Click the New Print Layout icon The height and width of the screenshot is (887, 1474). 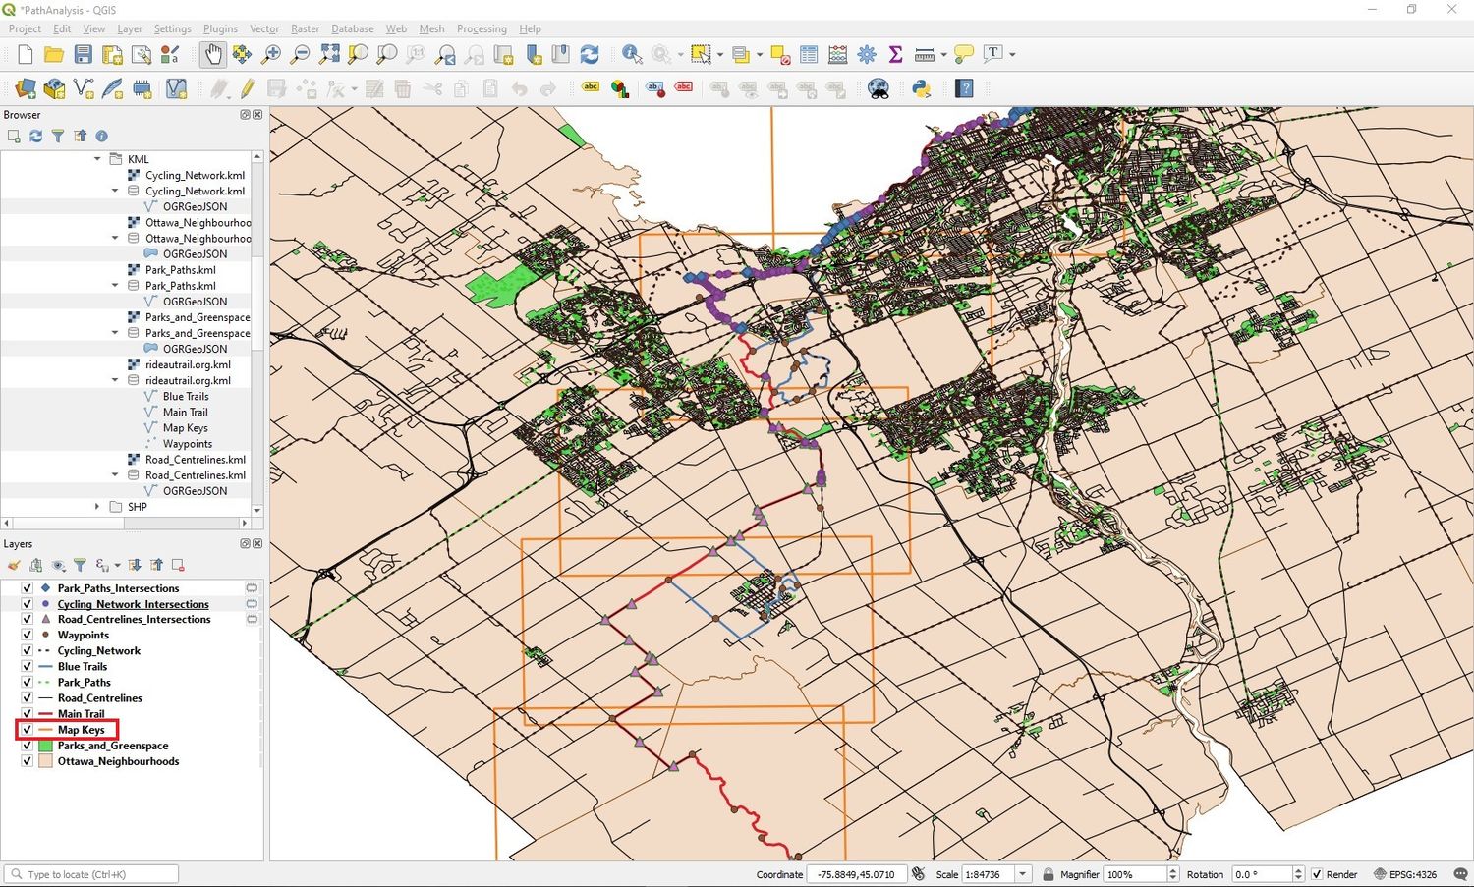[112, 54]
